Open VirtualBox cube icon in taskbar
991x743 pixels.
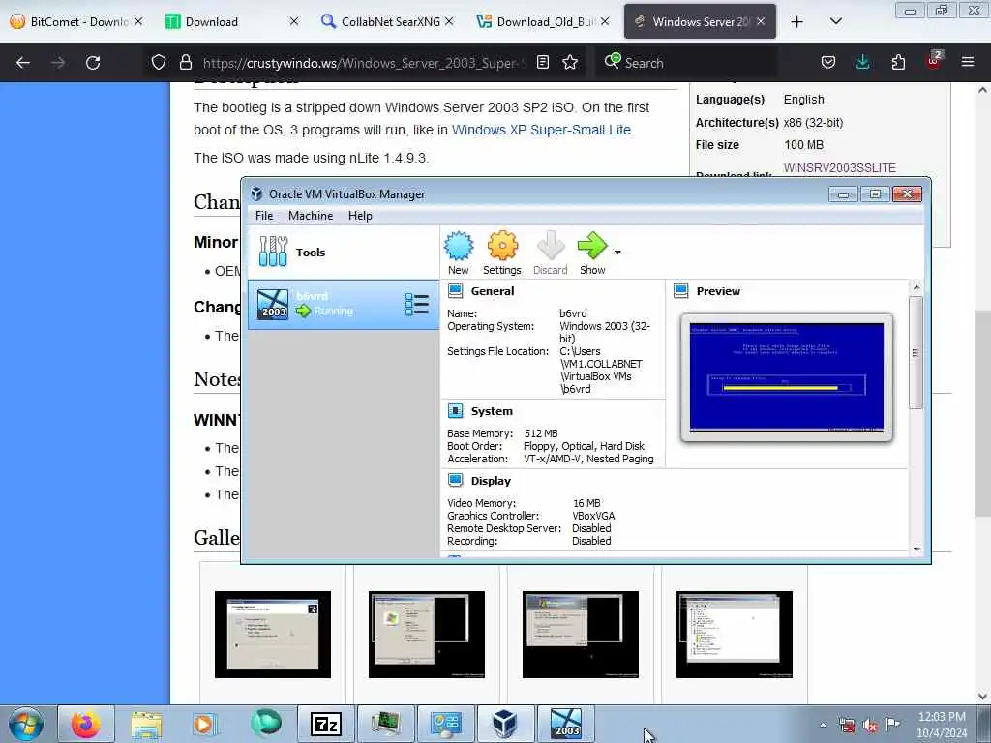tap(505, 724)
